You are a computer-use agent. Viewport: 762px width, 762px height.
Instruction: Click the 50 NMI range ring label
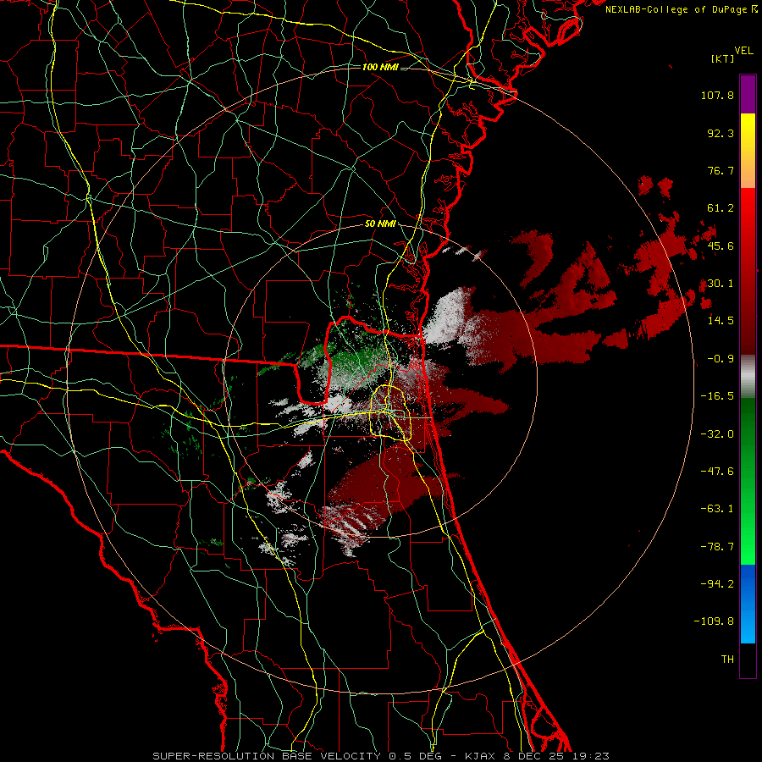coord(380,224)
